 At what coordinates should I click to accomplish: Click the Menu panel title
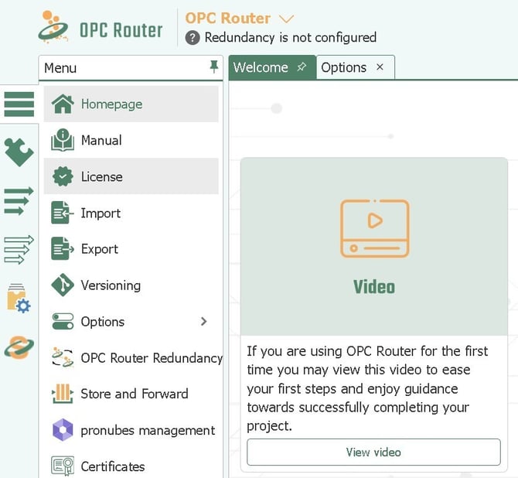[x=60, y=68]
